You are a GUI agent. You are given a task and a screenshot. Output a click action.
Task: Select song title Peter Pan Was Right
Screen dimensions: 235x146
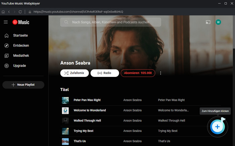87,100
